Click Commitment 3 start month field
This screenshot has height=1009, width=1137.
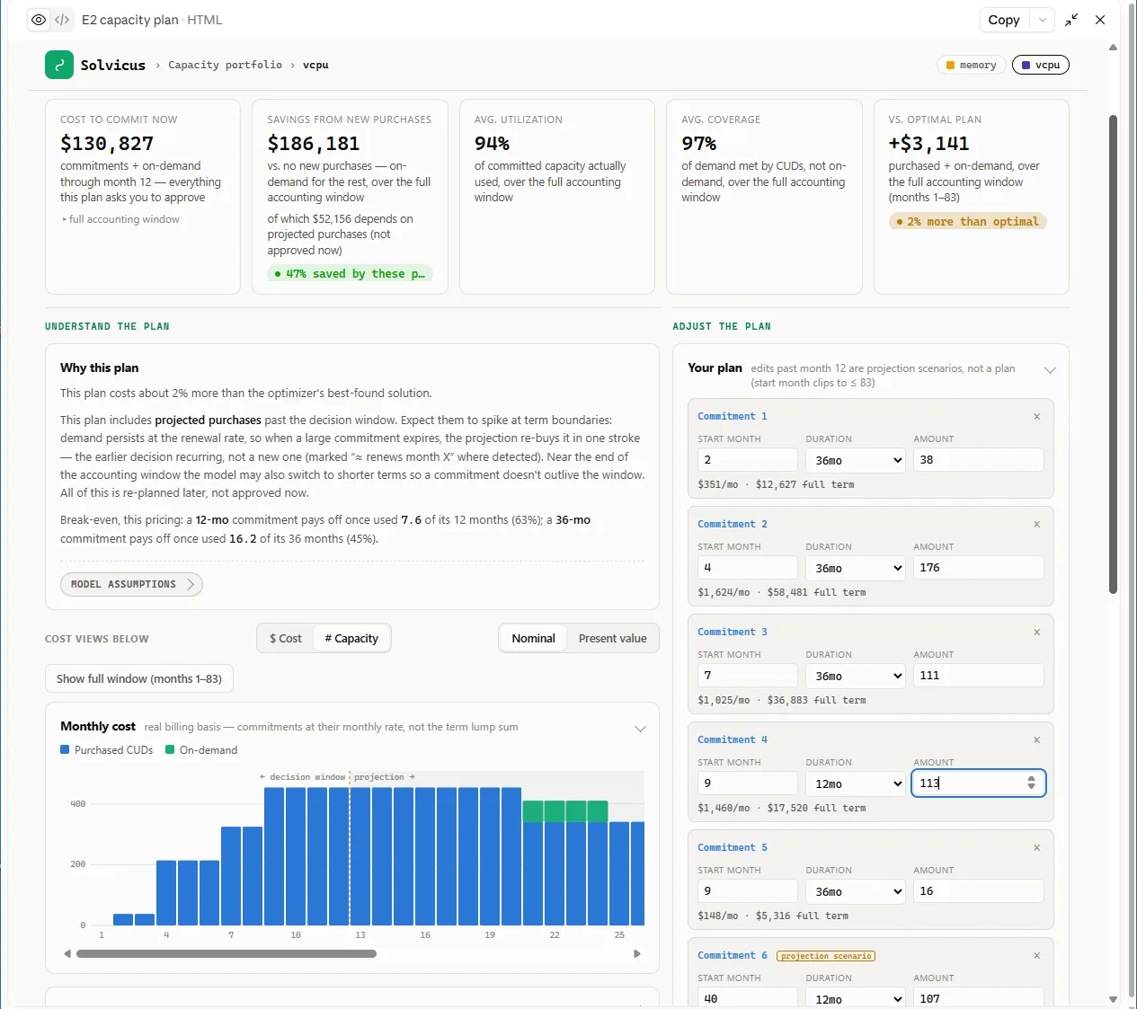pos(748,676)
